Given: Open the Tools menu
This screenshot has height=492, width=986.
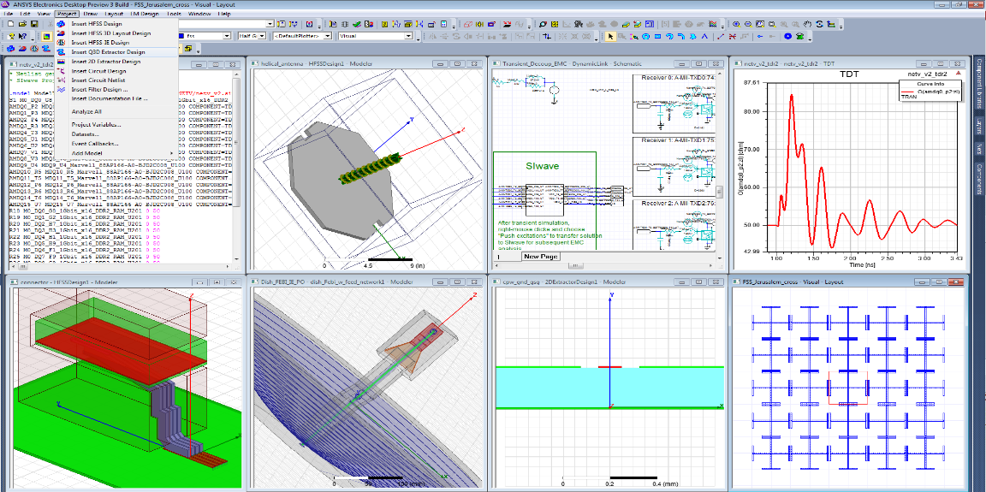Looking at the screenshot, I should (x=174, y=15).
